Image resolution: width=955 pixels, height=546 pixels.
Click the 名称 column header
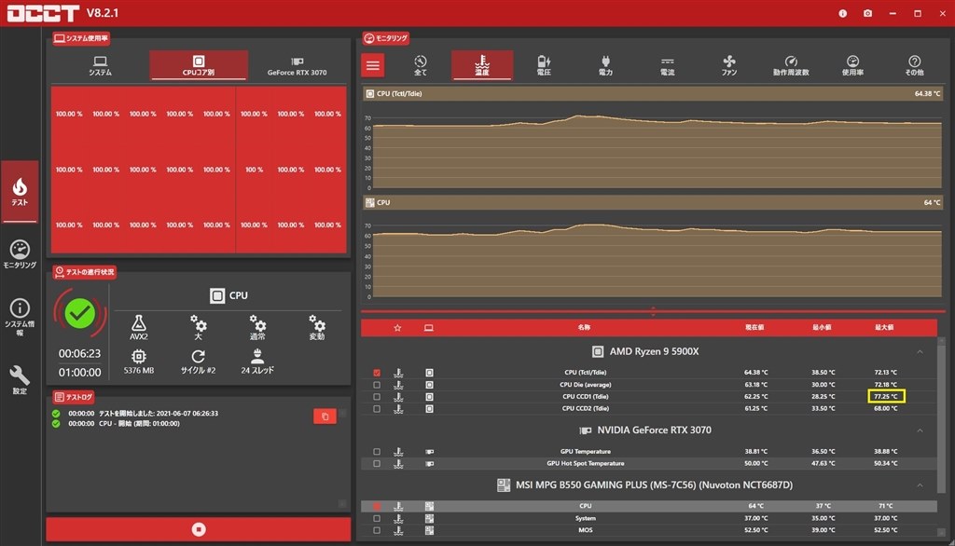click(x=584, y=327)
